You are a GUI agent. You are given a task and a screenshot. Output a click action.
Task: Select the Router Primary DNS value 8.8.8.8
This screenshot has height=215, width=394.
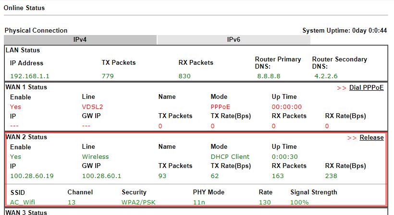[269, 76]
